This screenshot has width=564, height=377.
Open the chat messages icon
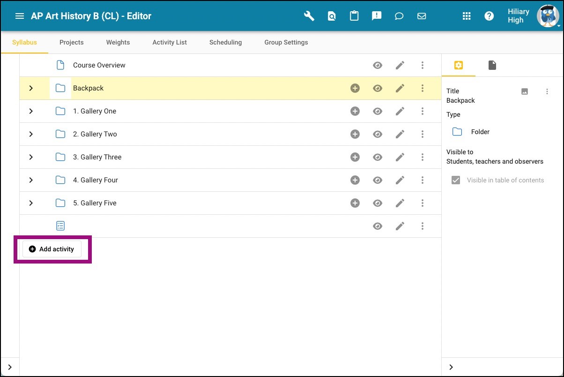399,15
